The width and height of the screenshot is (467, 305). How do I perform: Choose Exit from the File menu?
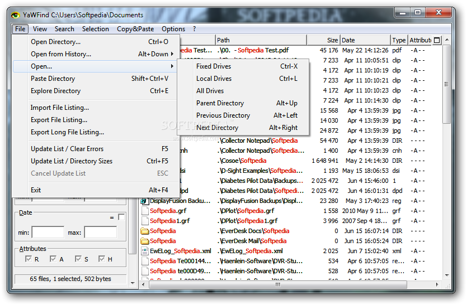[96, 190]
